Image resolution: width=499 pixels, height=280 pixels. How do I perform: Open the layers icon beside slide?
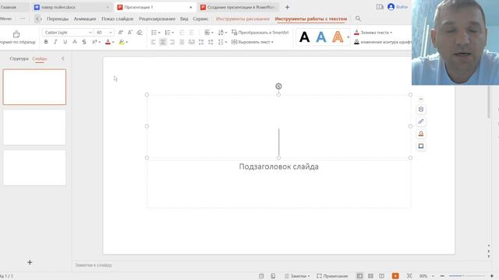(421, 109)
